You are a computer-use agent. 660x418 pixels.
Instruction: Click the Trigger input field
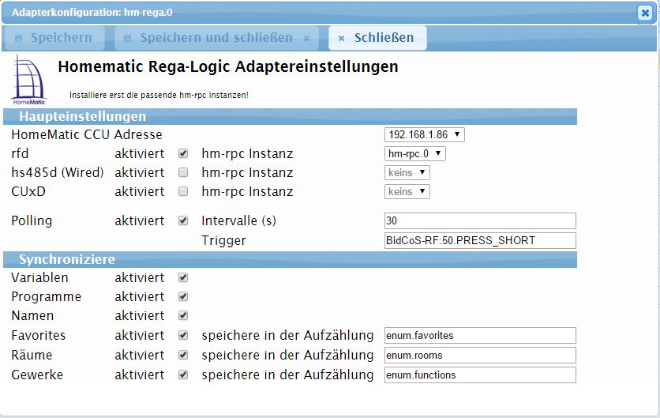click(x=480, y=240)
